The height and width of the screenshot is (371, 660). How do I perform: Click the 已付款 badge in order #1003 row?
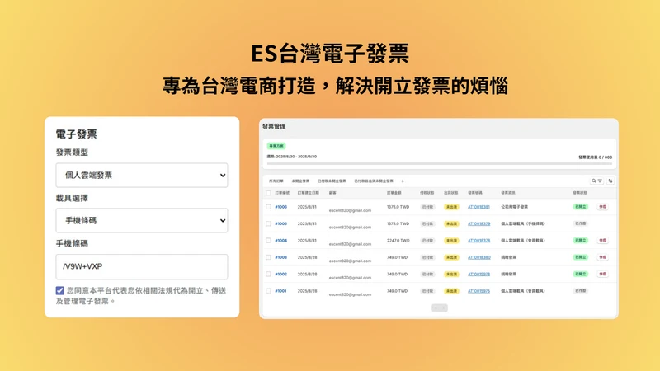point(427,257)
